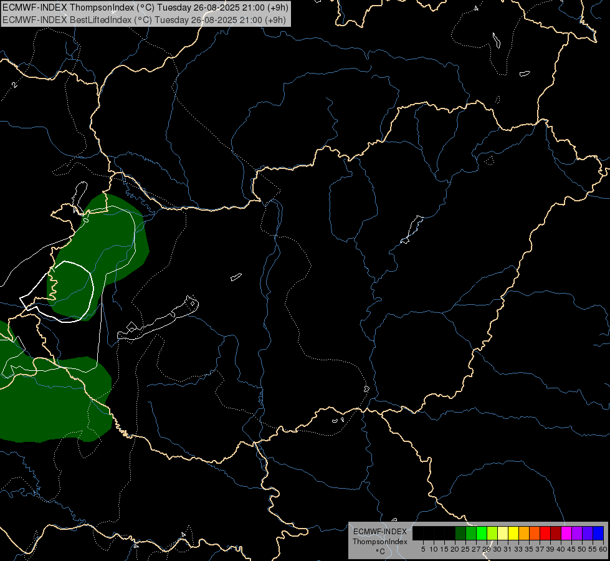Viewport: 610px width, 561px height.
Task: Select the dark green 20-25 legend swatch
Action: pyautogui.click(x=460, y=533)
